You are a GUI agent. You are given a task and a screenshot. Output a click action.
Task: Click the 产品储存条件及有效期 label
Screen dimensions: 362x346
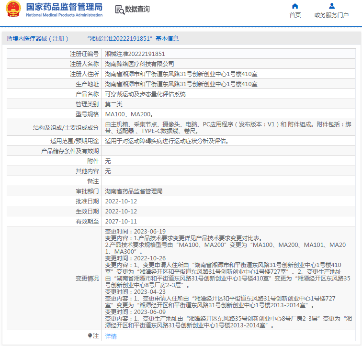click(x=70, y=151)
